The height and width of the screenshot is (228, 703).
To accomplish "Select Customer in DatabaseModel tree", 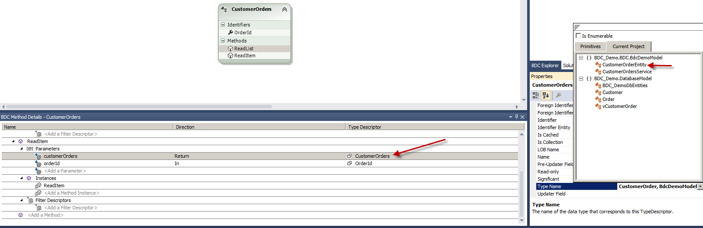I will [x=612, y=92].
